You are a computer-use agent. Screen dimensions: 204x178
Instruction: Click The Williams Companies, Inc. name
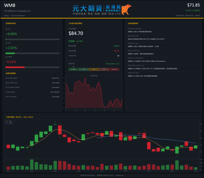tap(18, 11)
